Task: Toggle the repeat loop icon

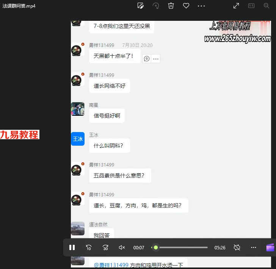Action: point(237,247)
